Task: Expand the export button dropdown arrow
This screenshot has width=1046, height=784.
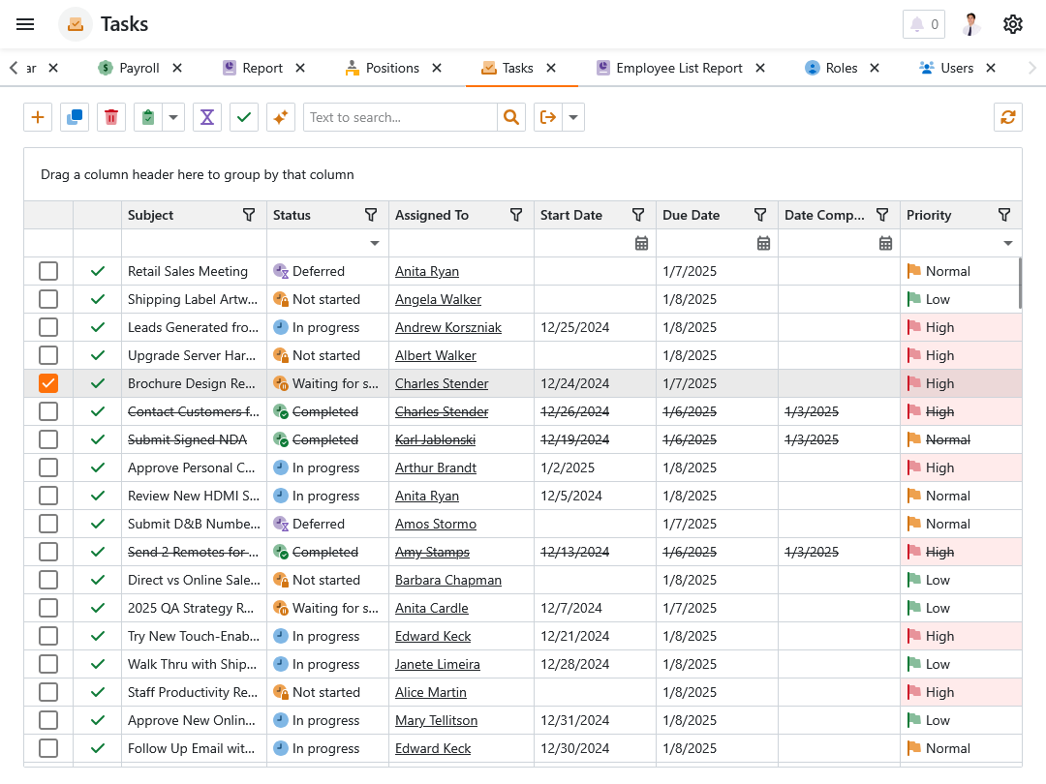Action: (x=573, y=117)
